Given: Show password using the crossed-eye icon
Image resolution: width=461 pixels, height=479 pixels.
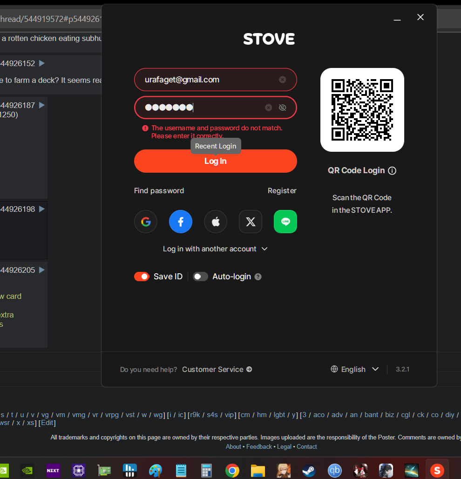Looking at the screenshot, I should pos(283,108).
